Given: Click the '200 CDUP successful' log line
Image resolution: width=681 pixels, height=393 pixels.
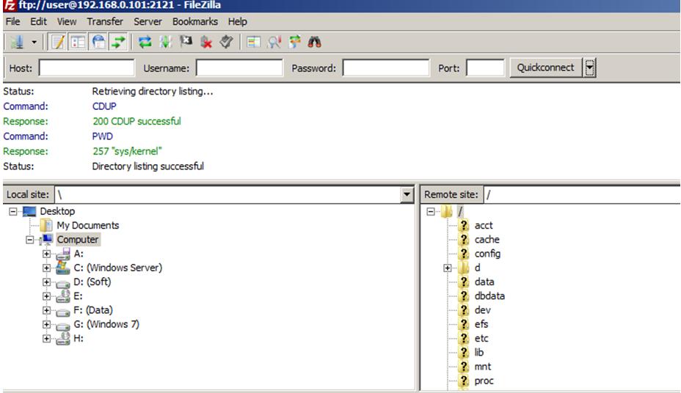Looking at the screenshot, I should [x=136, y=121].
